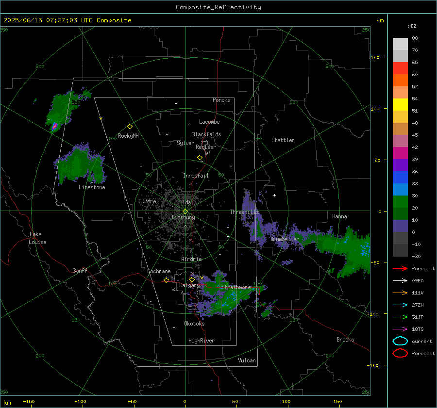Click the 42 dBZ pink color swatch
The image size is (437, 408).
(x=400, y=141)
